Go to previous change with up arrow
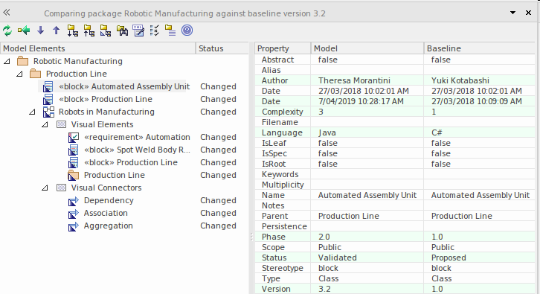This screenshot has width=540, height=294. click(x=56, y=31)
